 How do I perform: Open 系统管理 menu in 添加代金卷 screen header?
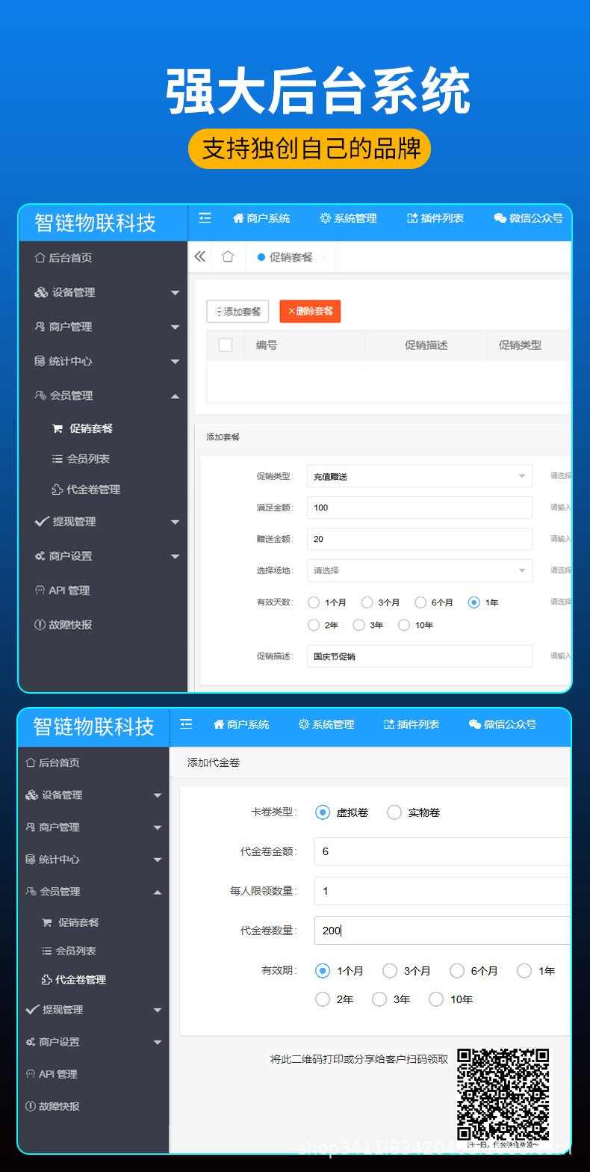click(x=326, y=724)
